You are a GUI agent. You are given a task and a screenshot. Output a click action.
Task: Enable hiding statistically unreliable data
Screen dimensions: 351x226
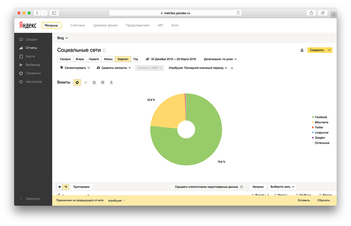coord(172,187)
